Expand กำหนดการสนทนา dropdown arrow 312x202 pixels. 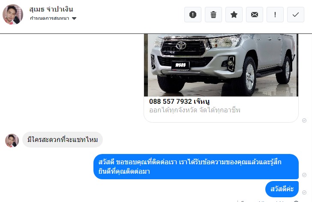[x=74, y=18]
